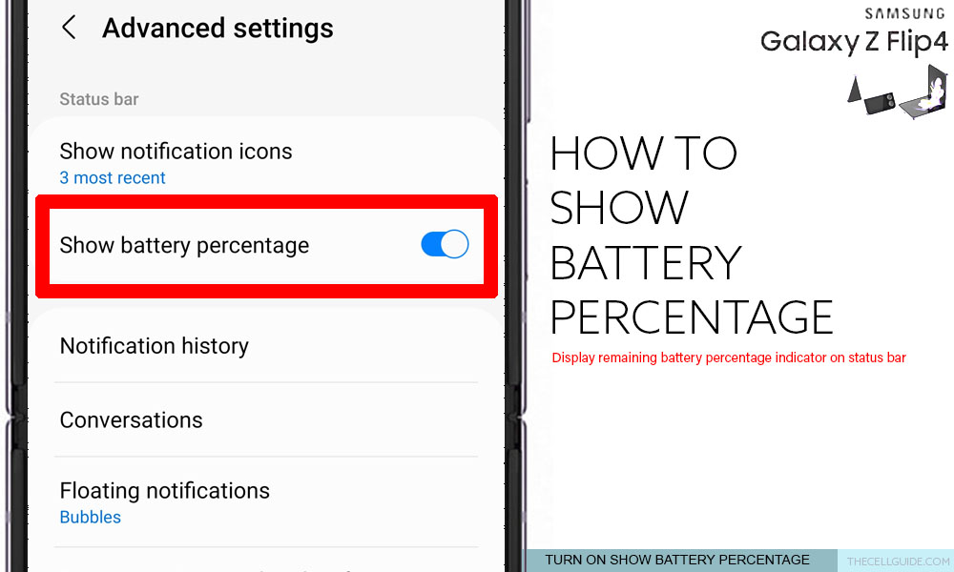Viewport: 954px width, 572px height.
Task: Toggle Show battery percentage switch
Action: point(445,244)
